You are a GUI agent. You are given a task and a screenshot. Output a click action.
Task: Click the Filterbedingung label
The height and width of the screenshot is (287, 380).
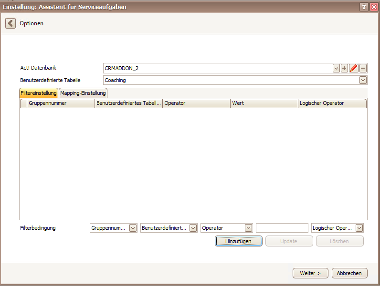point(38,228)
